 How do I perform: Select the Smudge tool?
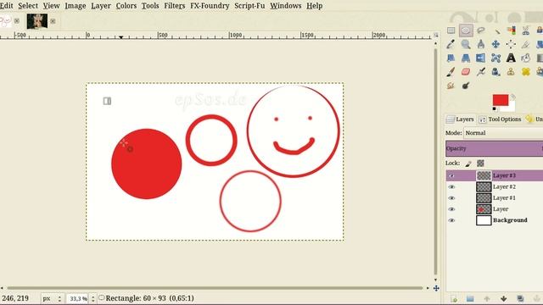(451, 86)
